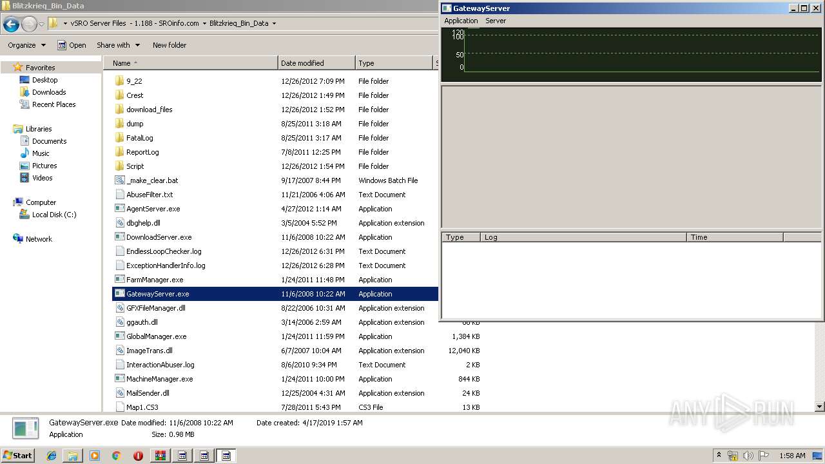Image resolution: width=825 pixels, height=464 pixels.
Task: Select the _make_clear.bat file icon
Action: pyautogui.click(x=119, y=180)
